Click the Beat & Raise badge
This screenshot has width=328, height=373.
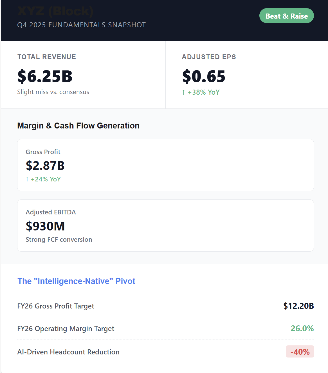click(286, 16)
